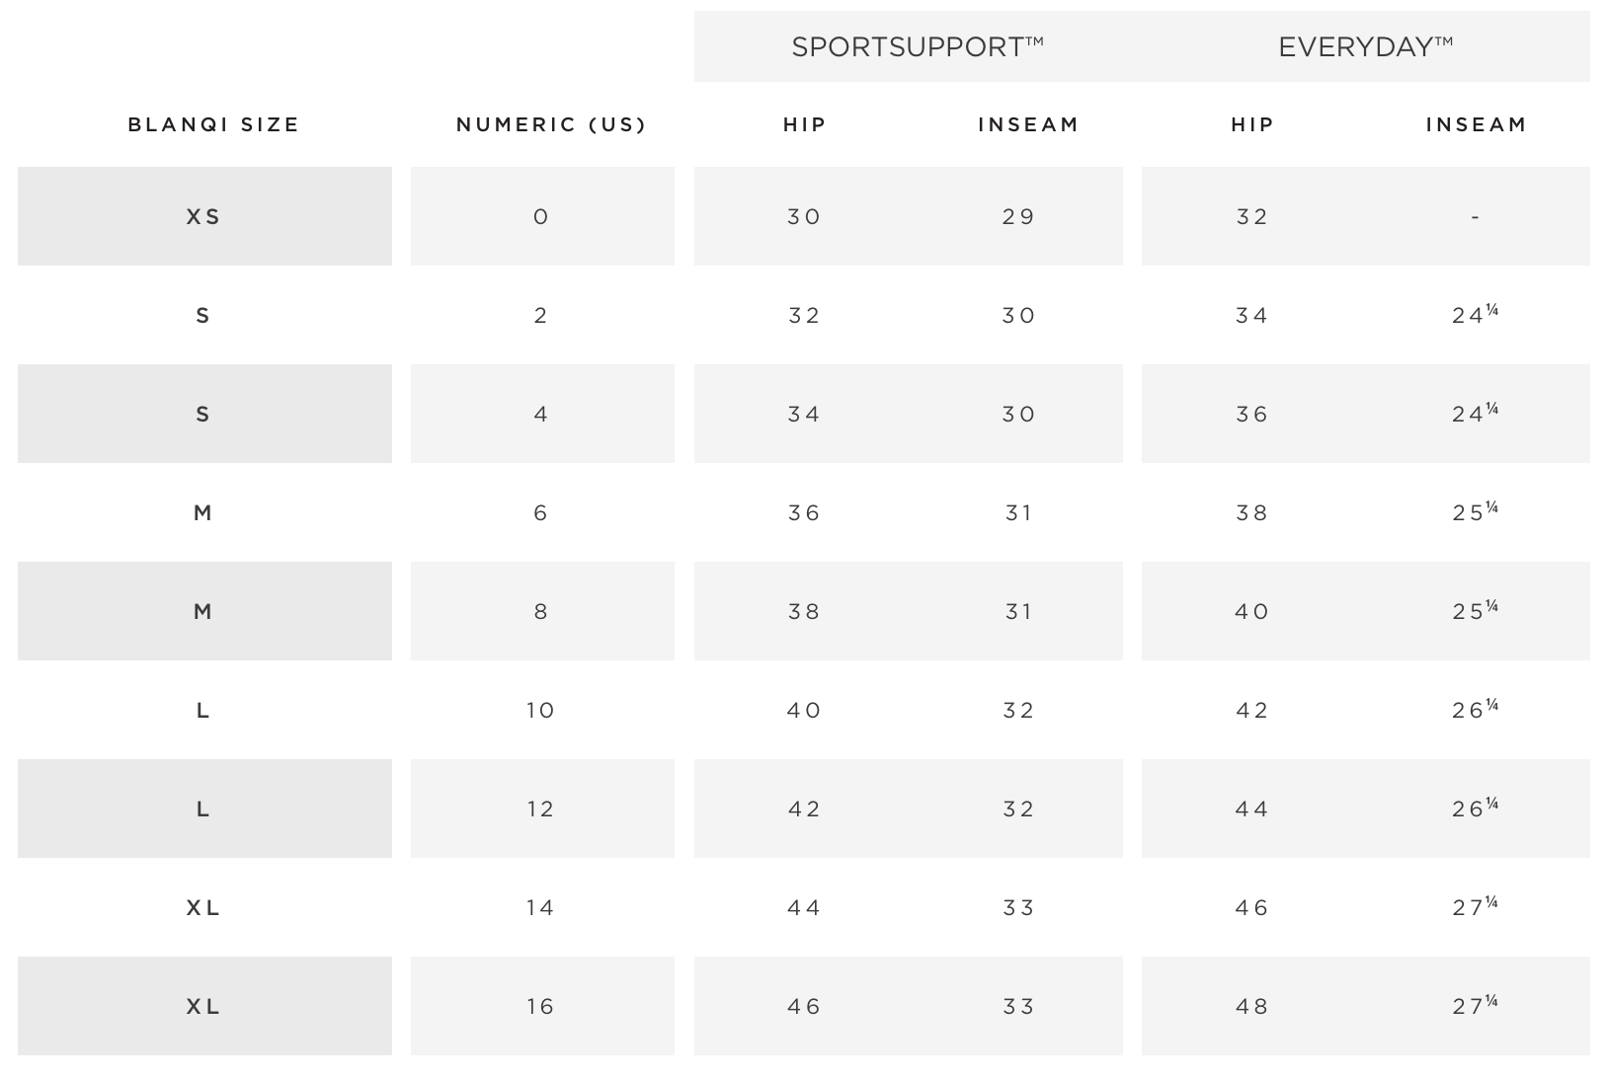1606x1078 pixels.
Task: Select the NUMERIC (US) column heading
Action: [x=551, y=124]
